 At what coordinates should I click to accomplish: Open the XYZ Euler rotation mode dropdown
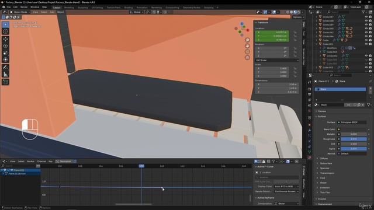pos(277,61)
